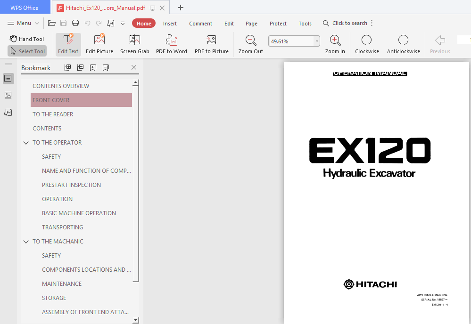Activate the Select Tool

point(27,51)
